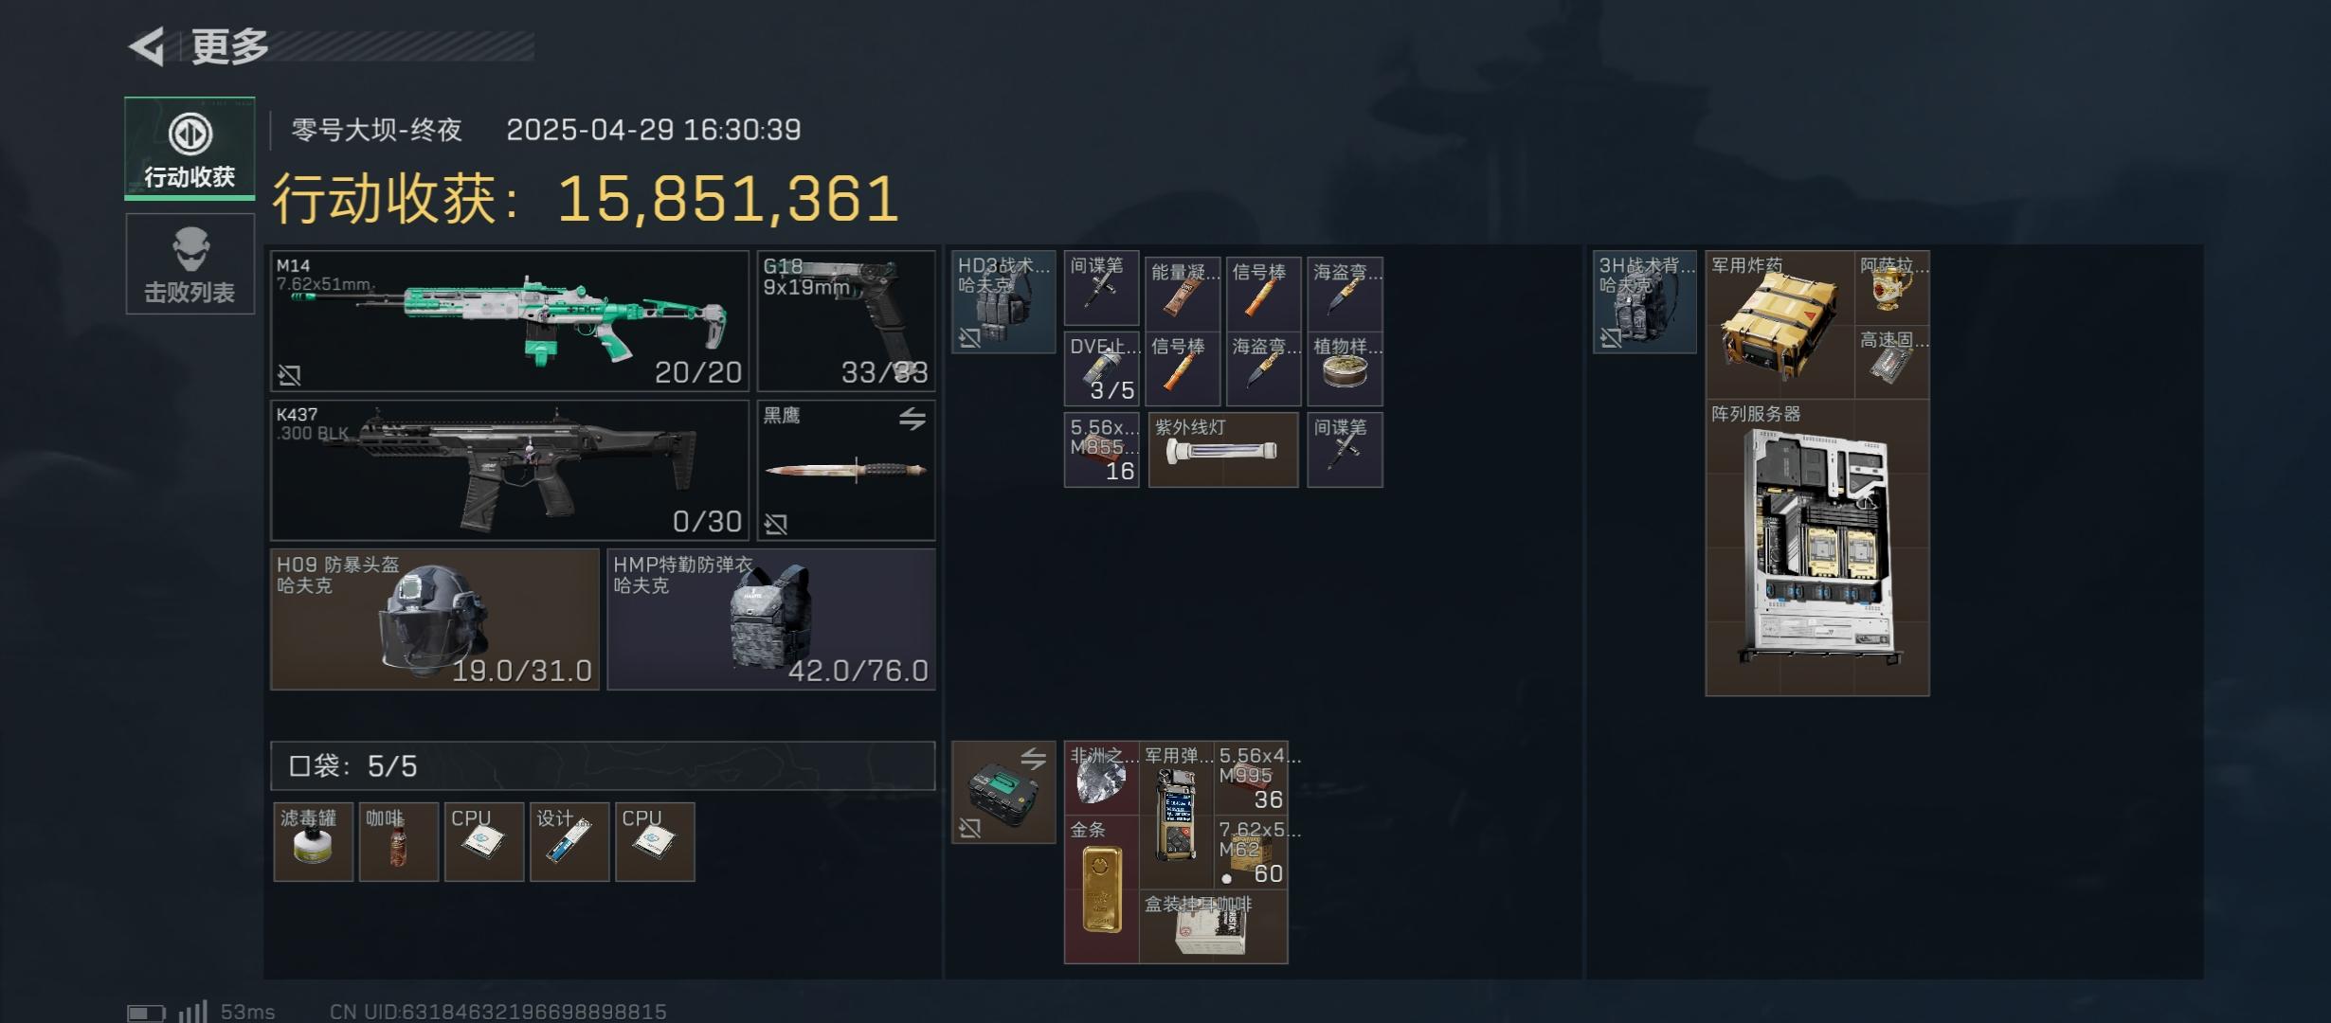Click the 3H战术背包 backpack item

[1645, 302]
